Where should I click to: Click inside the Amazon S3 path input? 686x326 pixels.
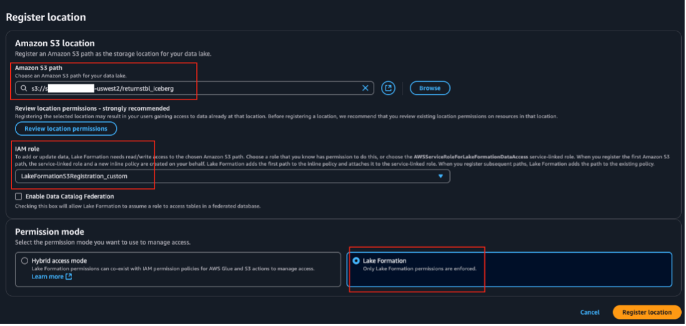[x=195, y=88]
